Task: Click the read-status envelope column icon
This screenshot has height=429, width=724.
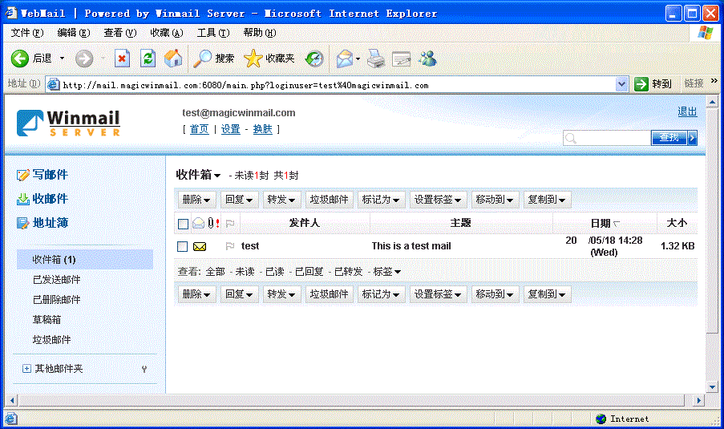Action: click(x=199, y=224)
